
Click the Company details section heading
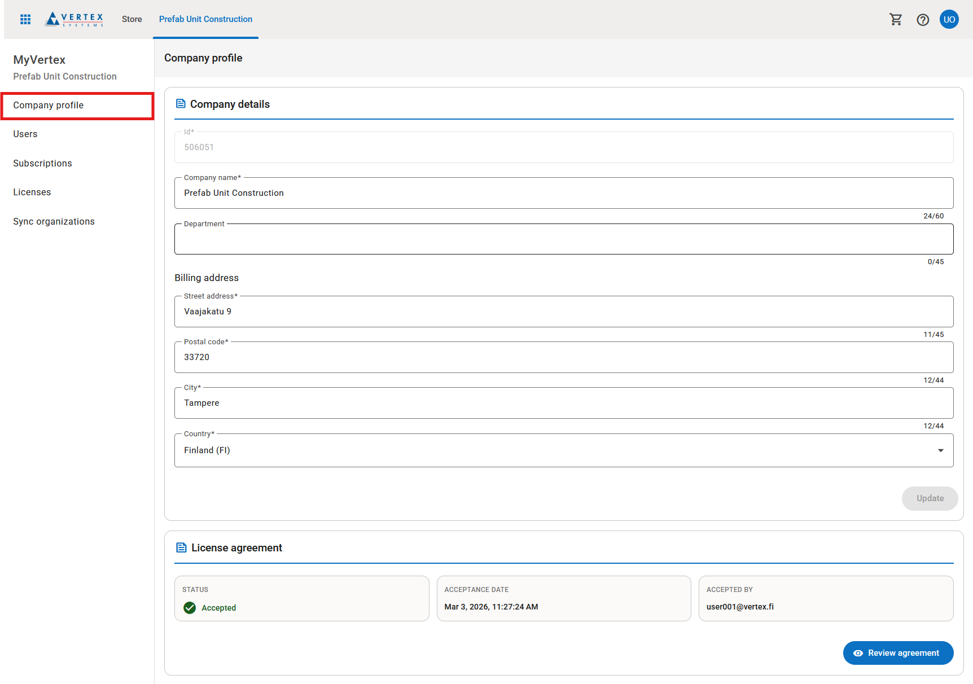pos(230,104)
